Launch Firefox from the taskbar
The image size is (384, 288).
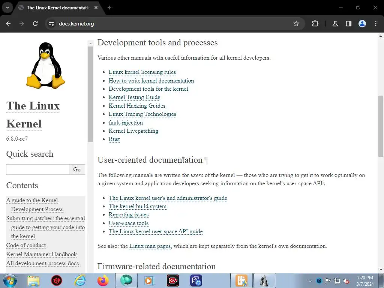click(103, 280)
